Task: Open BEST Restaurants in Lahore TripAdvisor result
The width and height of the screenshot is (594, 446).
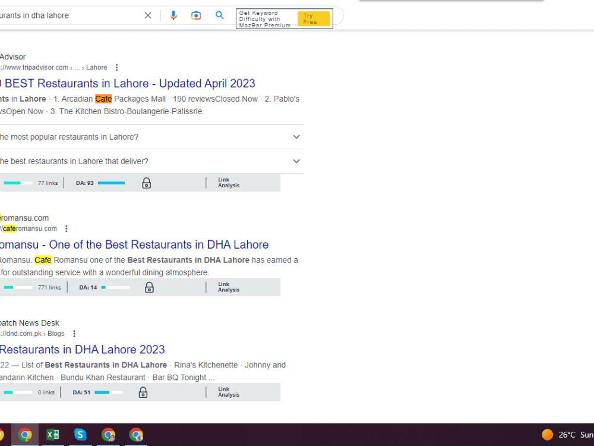Action: pos(128,83)
